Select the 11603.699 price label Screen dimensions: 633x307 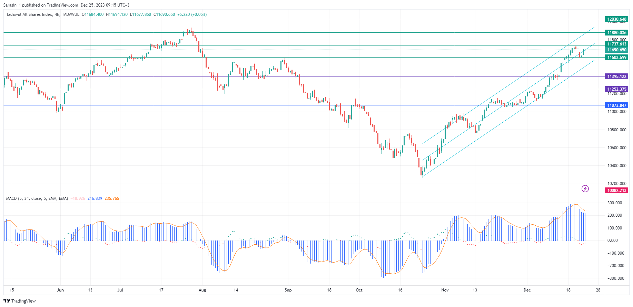[617, 58]
